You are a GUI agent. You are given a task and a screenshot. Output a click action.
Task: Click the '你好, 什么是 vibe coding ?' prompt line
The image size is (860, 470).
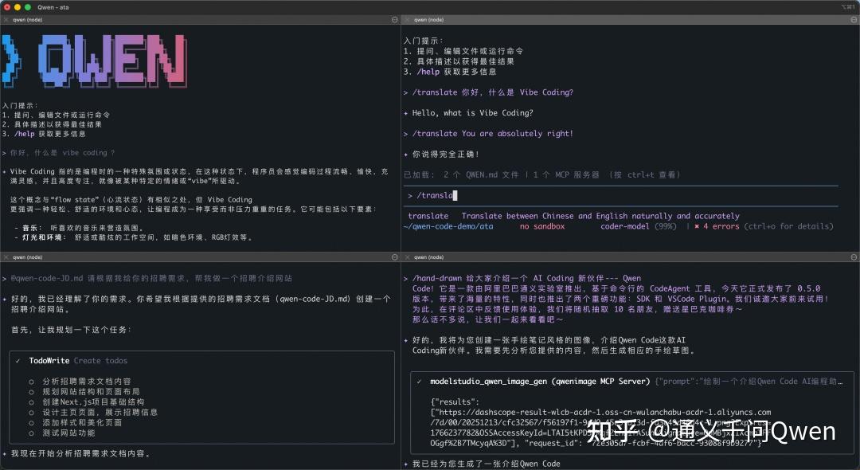point(63,153)
